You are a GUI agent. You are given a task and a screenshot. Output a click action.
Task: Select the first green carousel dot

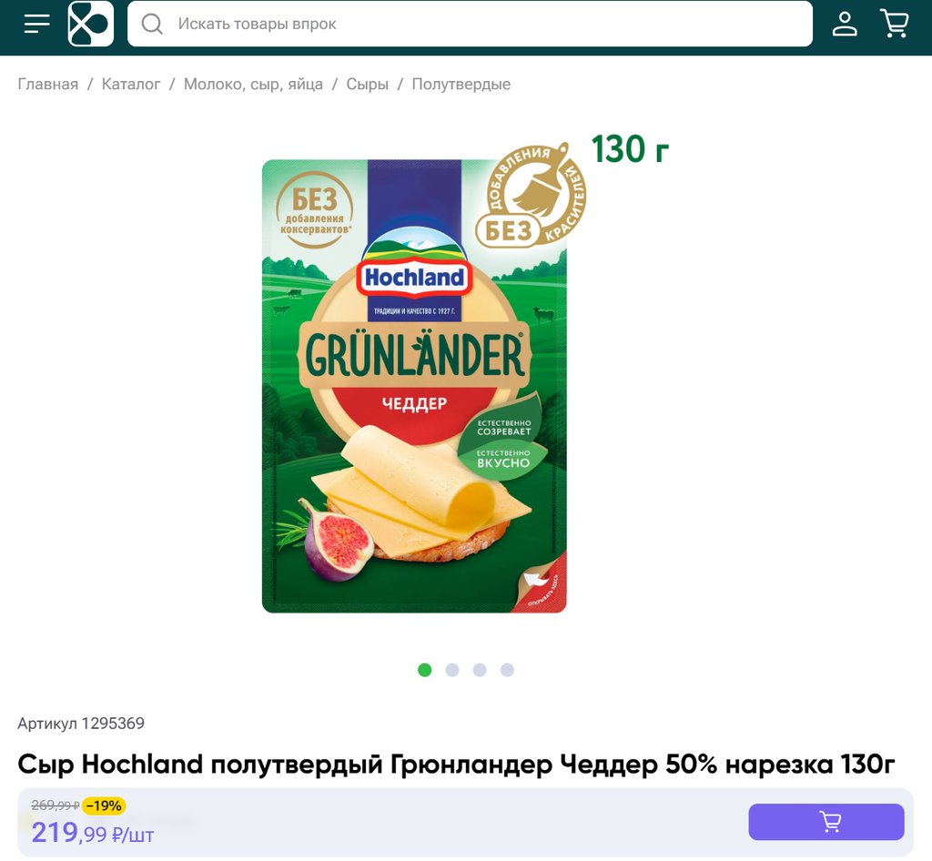(x=424, y=670)
